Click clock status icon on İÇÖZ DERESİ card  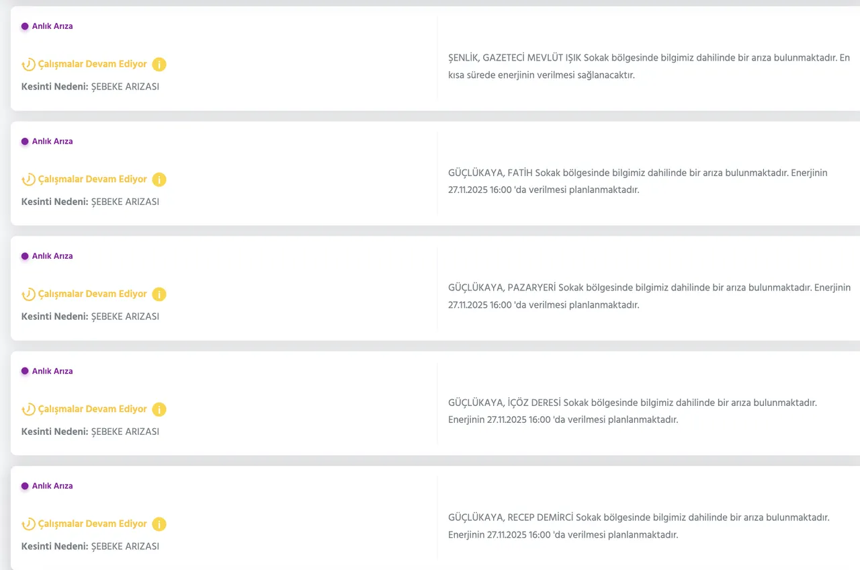28,409
